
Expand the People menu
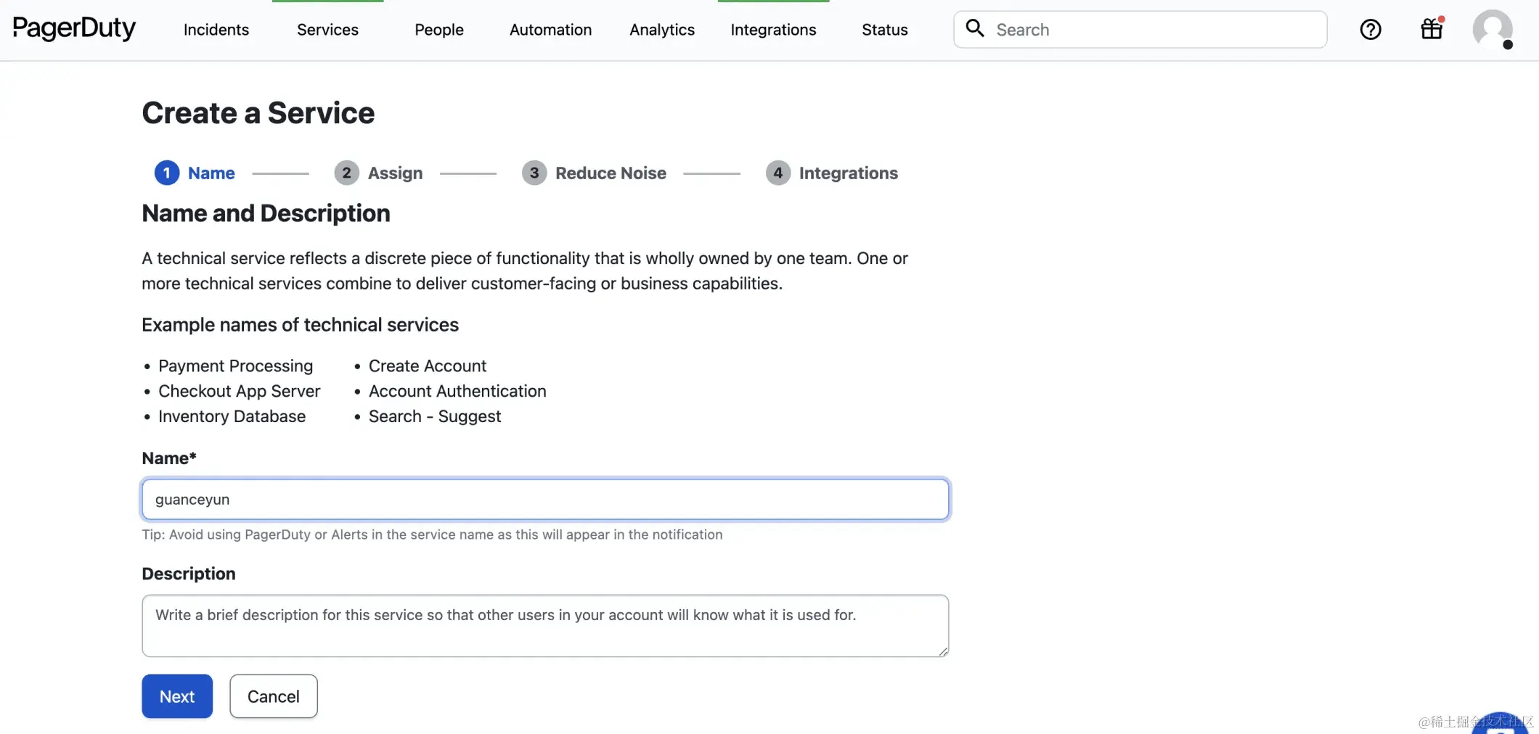pos(439,30)
